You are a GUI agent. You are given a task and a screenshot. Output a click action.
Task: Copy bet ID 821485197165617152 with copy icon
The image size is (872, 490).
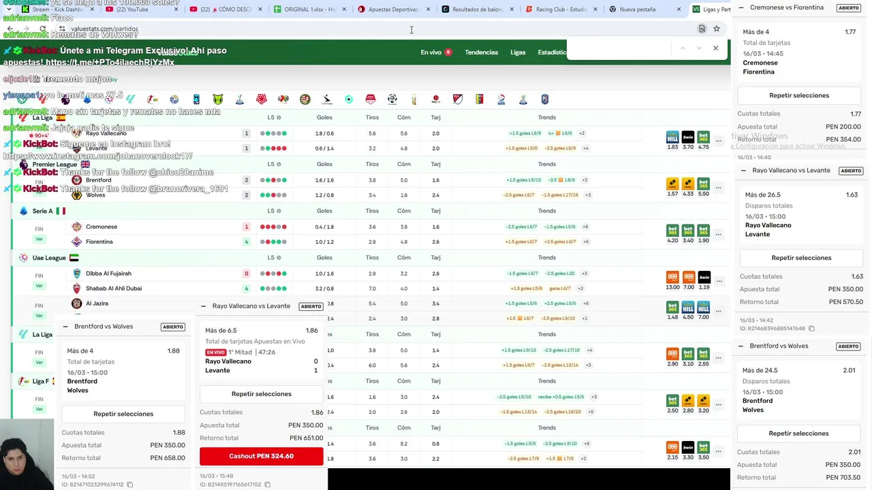click(x=268, y=485)
